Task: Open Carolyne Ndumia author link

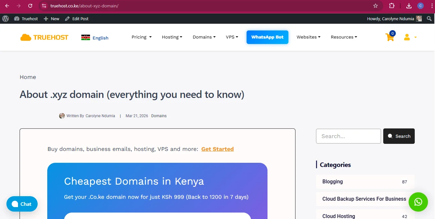Action: [100, 116]
